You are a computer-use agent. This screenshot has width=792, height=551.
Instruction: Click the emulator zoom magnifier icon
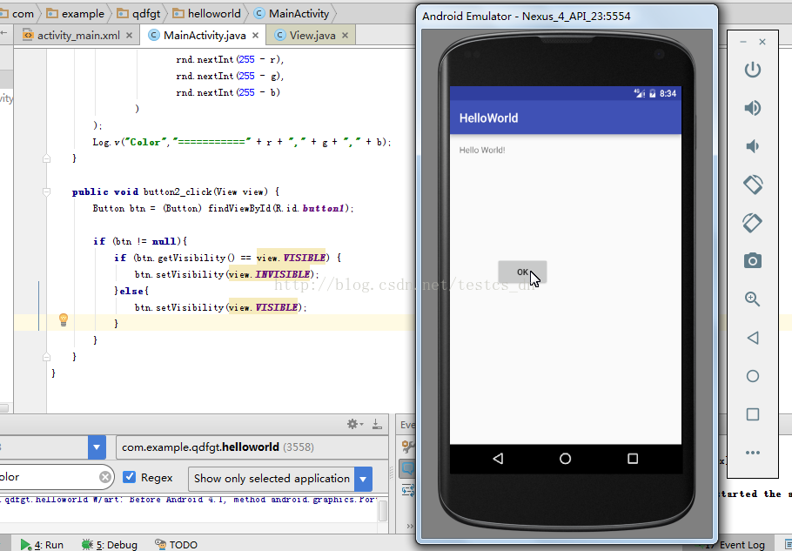753,299
